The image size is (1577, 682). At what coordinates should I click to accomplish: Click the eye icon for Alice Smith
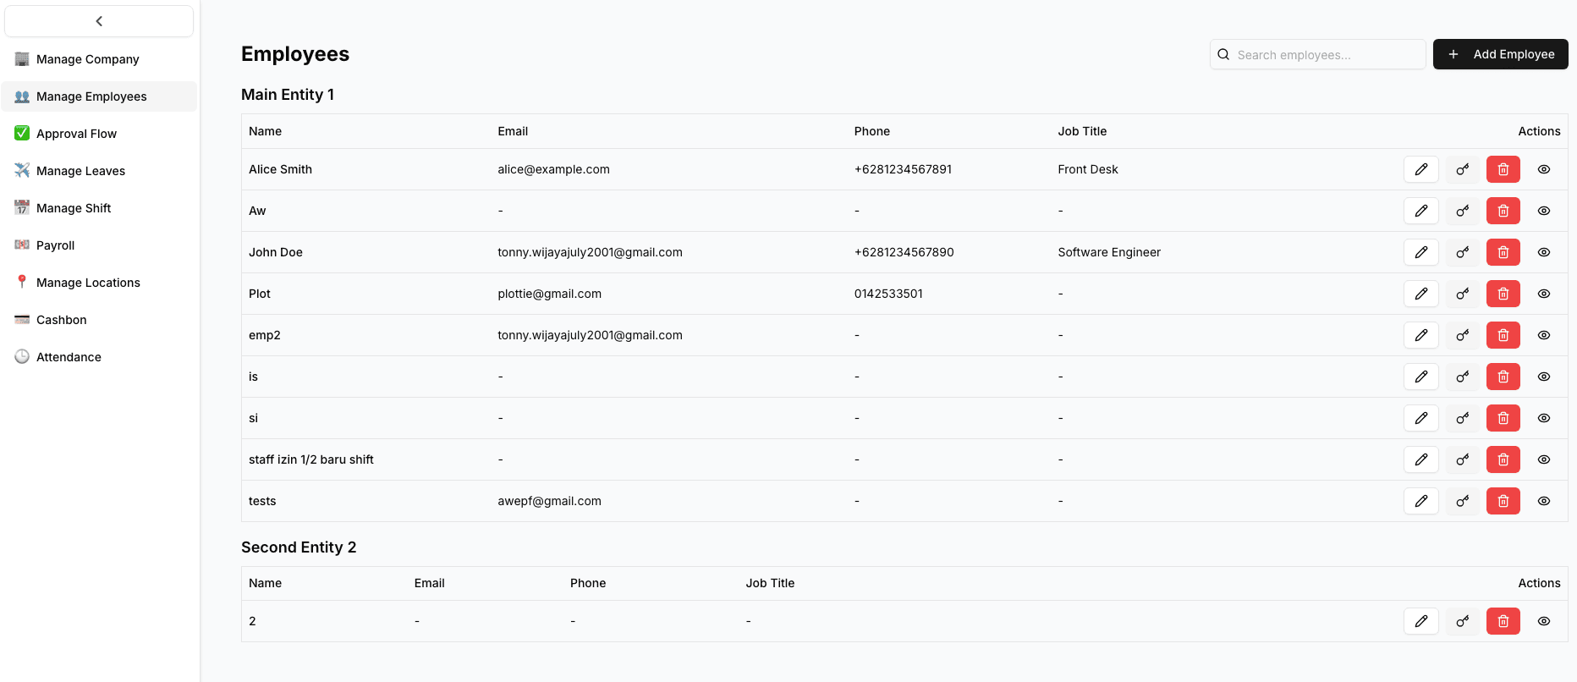(x=1543, y=169)
